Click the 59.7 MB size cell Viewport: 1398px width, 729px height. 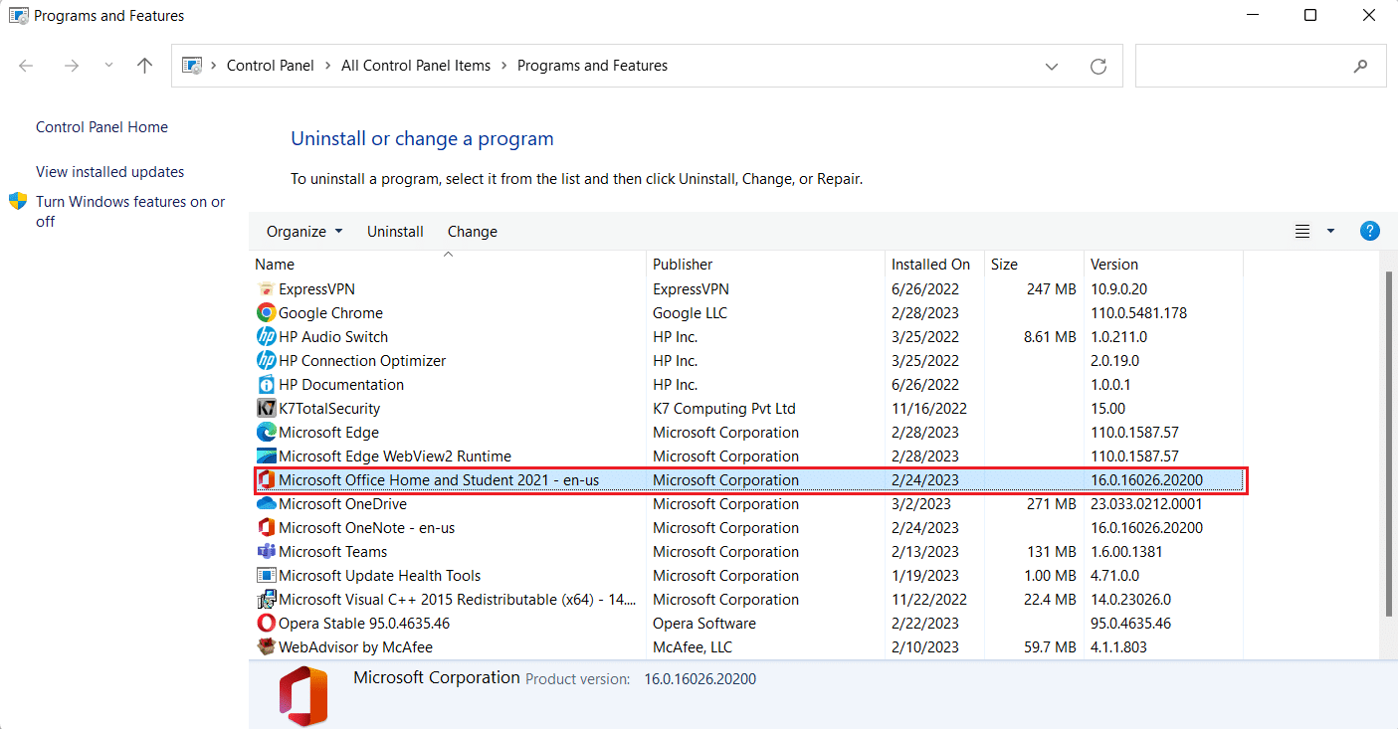point(1050,647)
